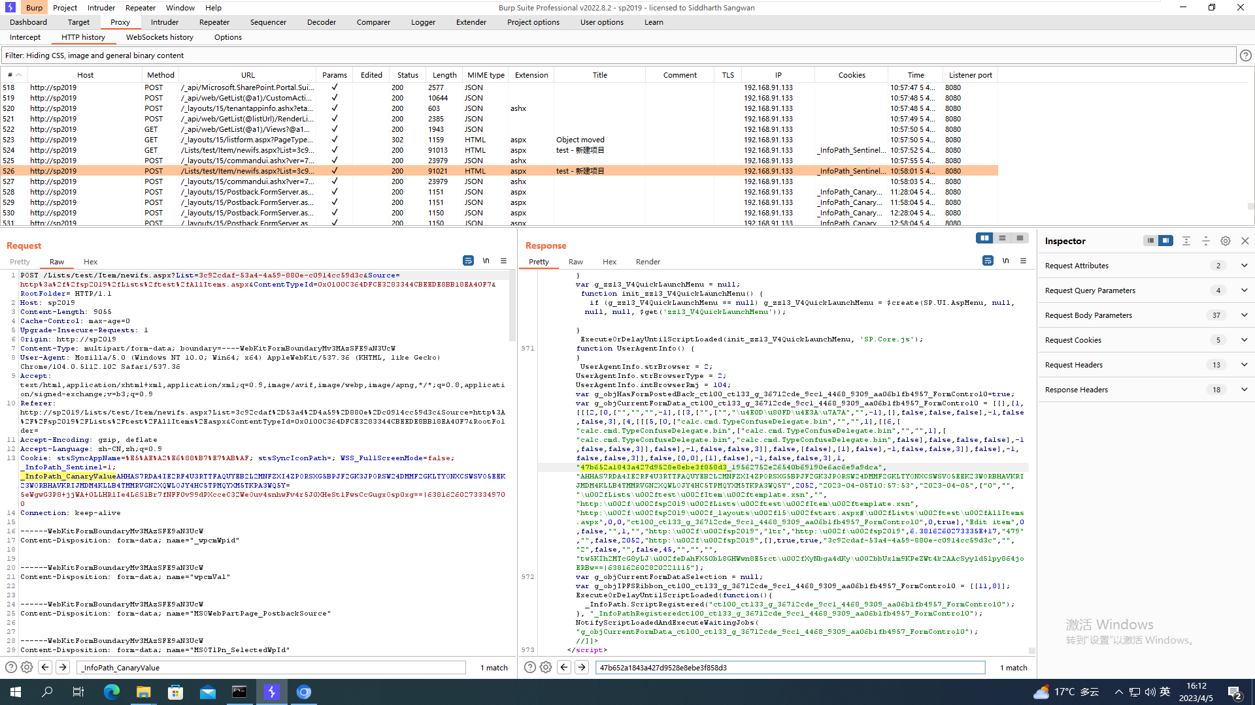Viewport: 1255px width, 705px height.
Task: Open the Mail app from taskbar
Action: [x=208, y=692]
